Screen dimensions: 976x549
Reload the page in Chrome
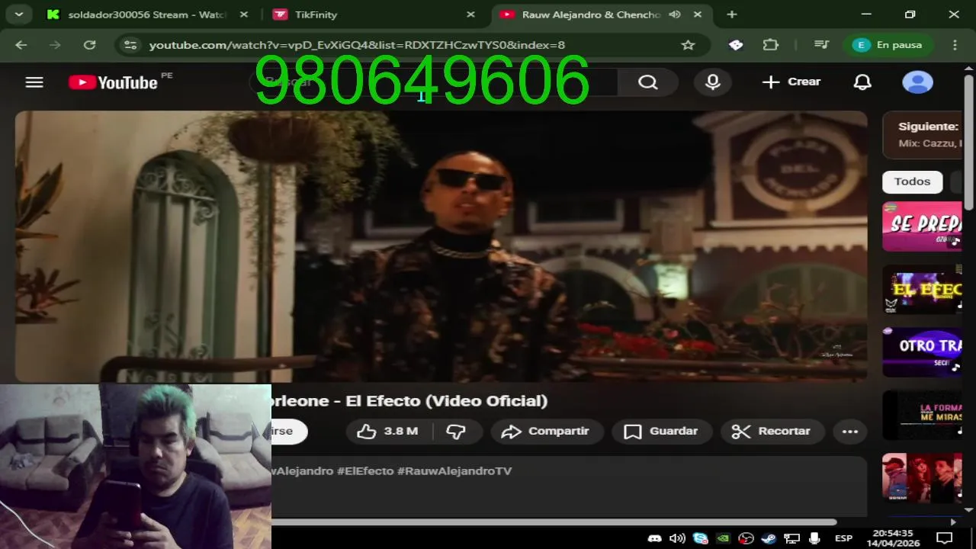(x=89, y=45)
